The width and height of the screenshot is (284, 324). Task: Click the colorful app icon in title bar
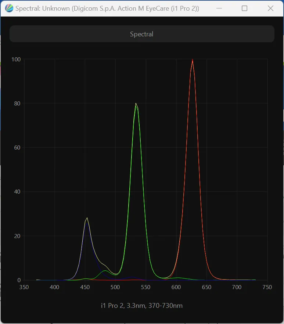pyautogui.click(x=9, y=8)
